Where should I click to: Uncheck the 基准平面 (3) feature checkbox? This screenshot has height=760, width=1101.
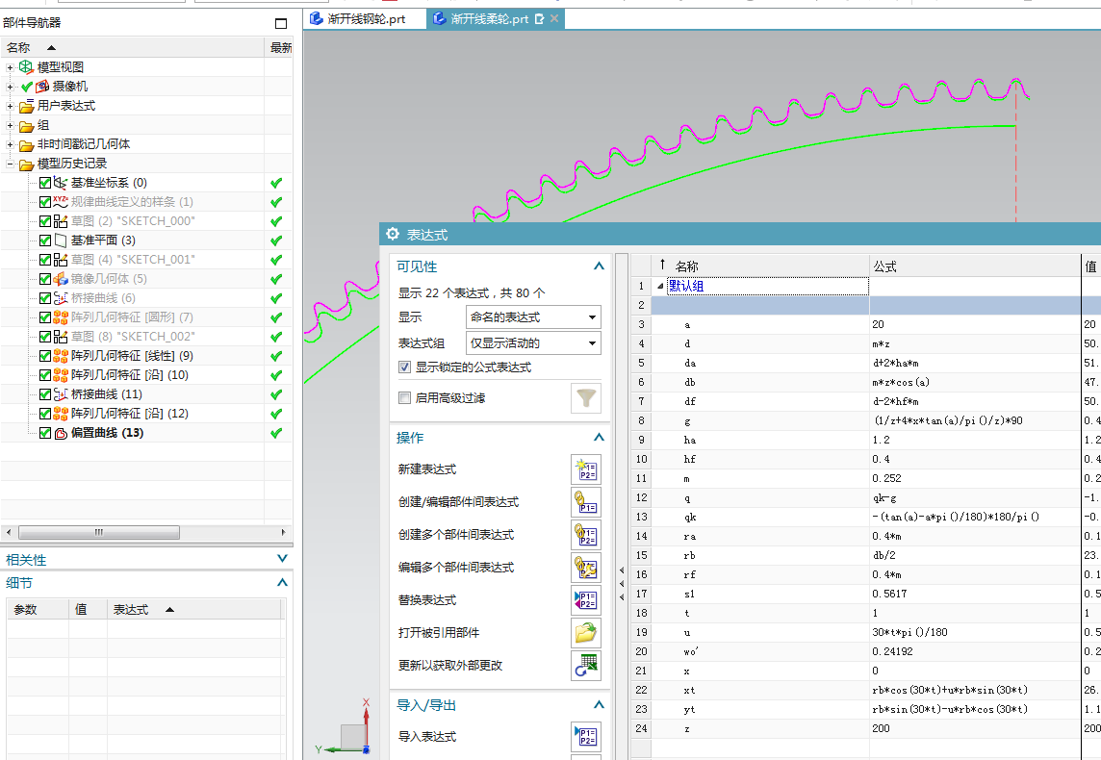click(45, 241)
